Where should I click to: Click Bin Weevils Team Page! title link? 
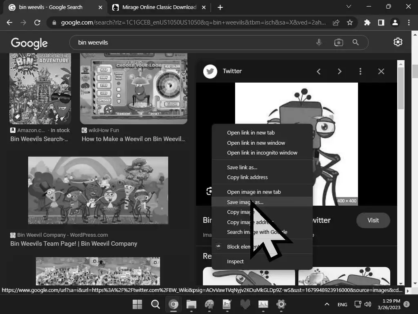coord(74,244)
